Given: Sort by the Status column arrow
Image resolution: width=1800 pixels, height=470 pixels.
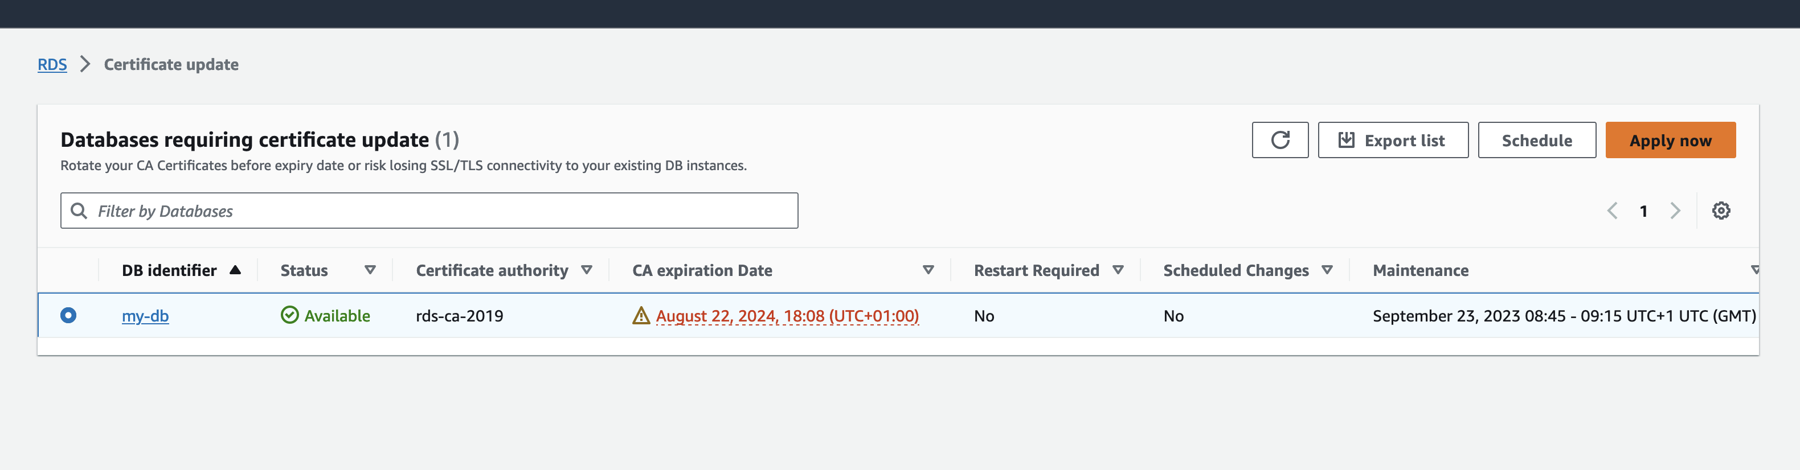Looking at the screenshot, I should (370, 270).
